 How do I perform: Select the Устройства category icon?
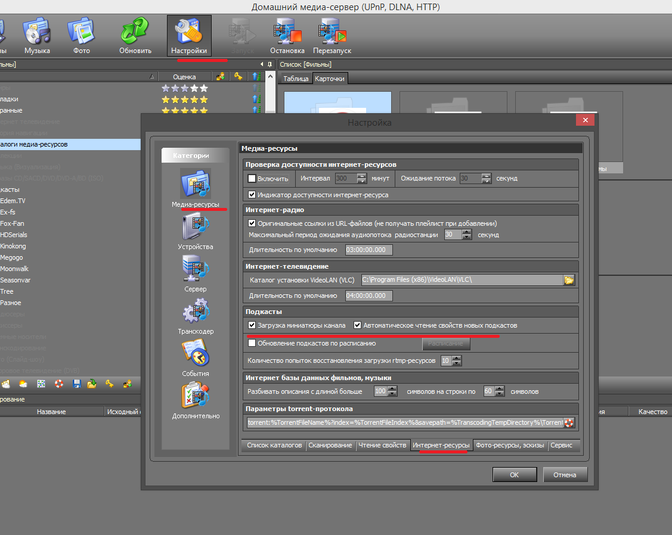pos(195,227)
